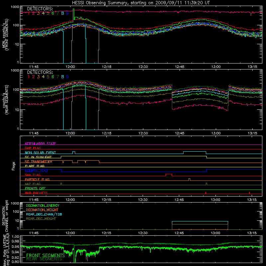
Task: Click the SC_IN_SUNLIGHT flag label
Action: click(x=38, y=157)
